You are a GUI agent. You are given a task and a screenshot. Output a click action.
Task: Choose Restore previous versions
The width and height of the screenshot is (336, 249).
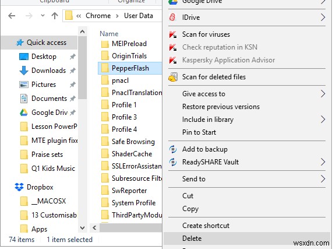(247, 107)
